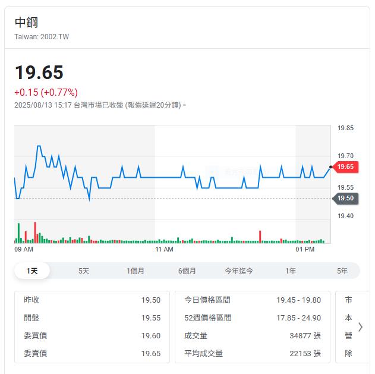This screenshot has width=375, height=374.
Task: Click the partially visible 除 stat label
Action: (348, 353)
